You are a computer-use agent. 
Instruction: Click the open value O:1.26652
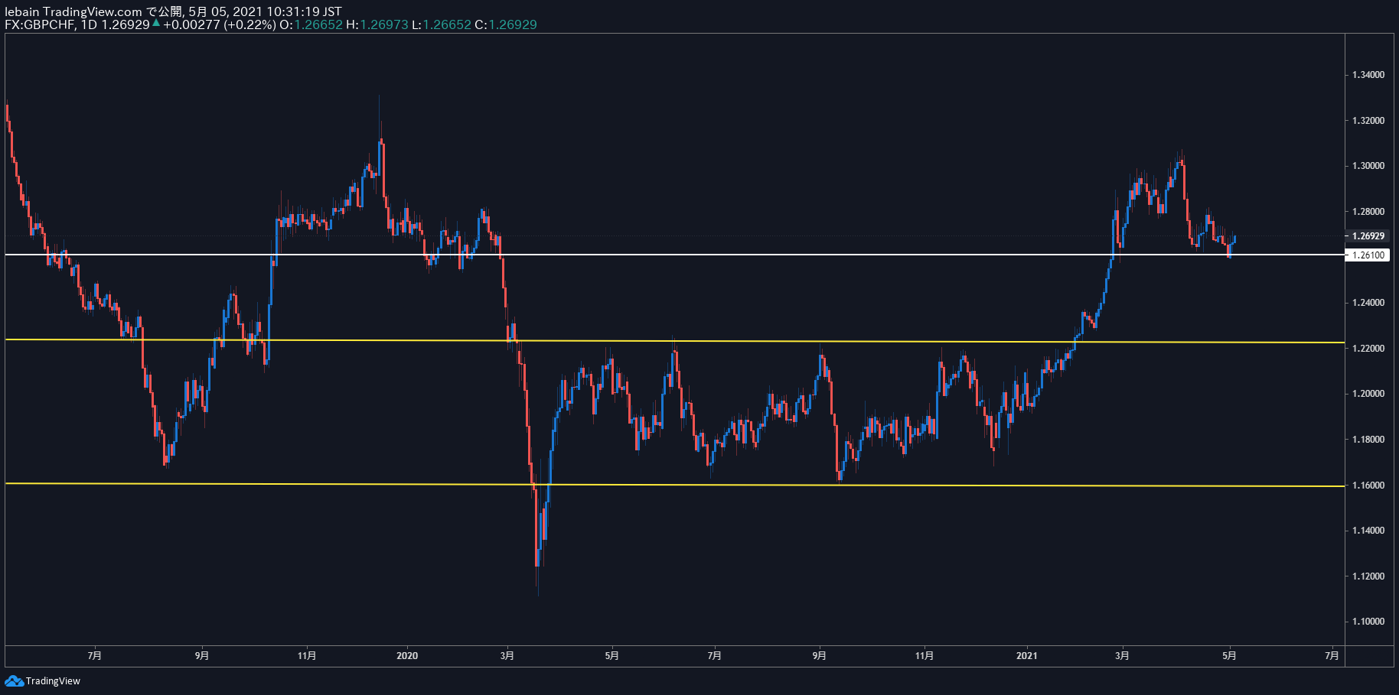click(311, 24)
